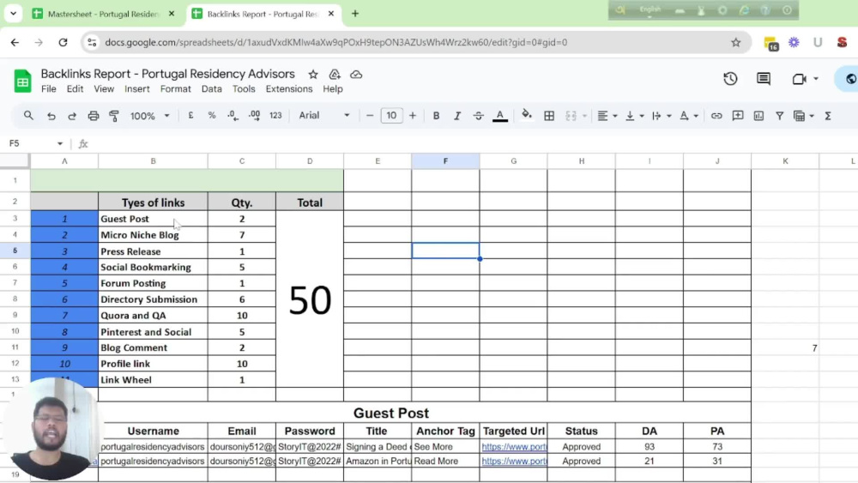Open the Extensions menu
The height and width of the screenshot is (483, 858).
289,88
